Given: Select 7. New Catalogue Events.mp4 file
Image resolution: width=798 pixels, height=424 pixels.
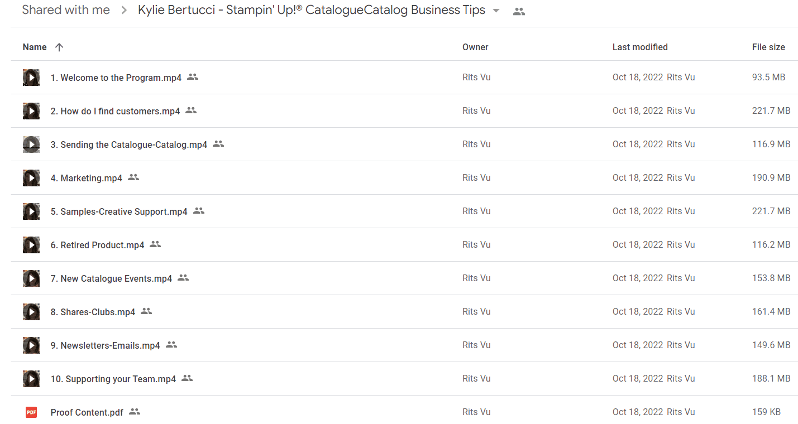Looking at the screenshot, I should 404,278.
